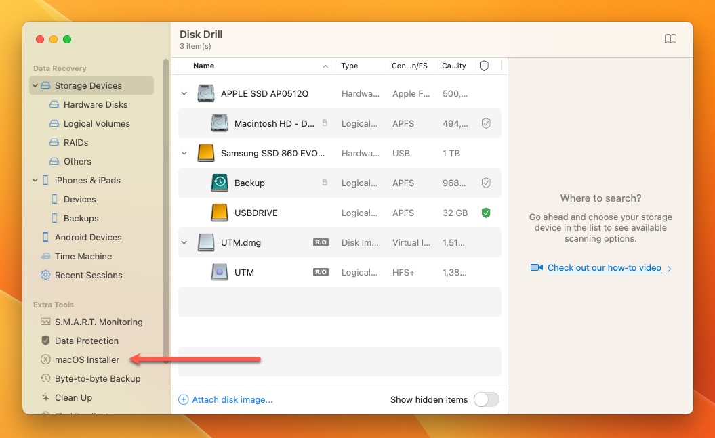Sort by Type column header
The height and width of the screenshot is (438, 715).
coord(349,66)
